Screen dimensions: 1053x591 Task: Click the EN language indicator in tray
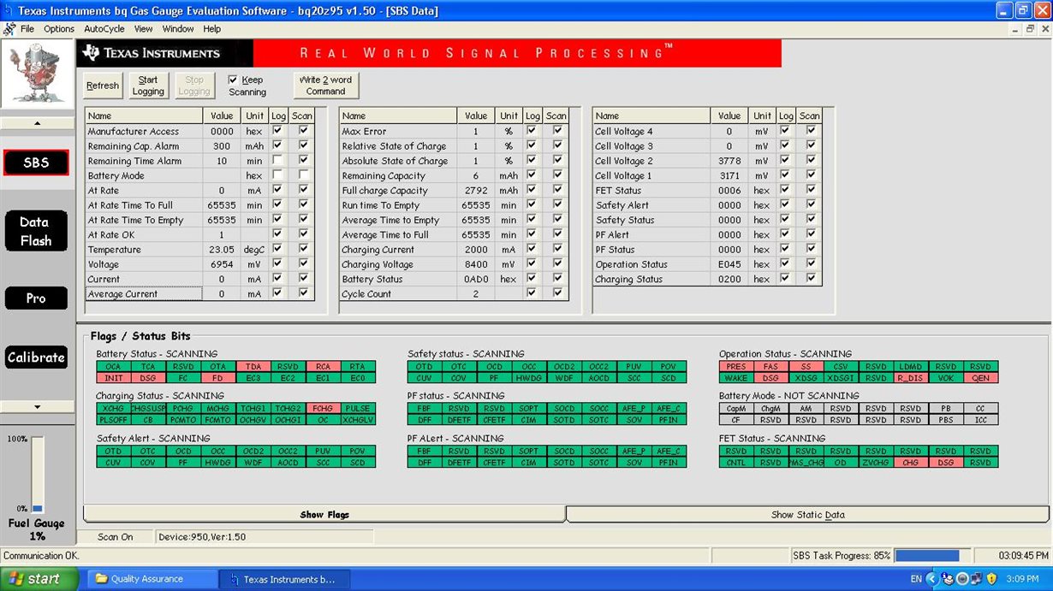pos(916,579)
